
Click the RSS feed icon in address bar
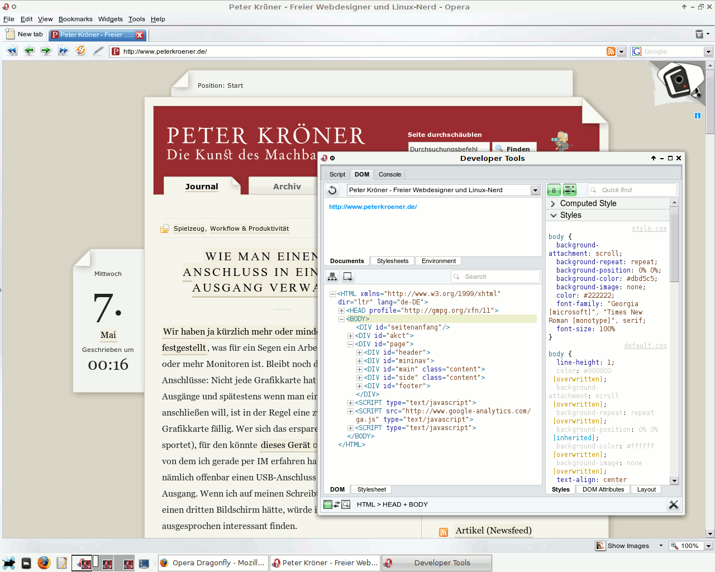pyautogui.click(x=611, y=51)
